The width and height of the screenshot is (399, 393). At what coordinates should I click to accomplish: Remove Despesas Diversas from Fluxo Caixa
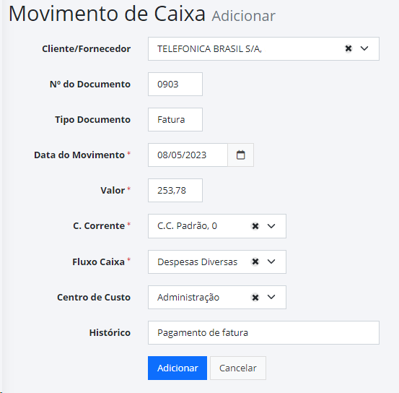coord(255,262)
